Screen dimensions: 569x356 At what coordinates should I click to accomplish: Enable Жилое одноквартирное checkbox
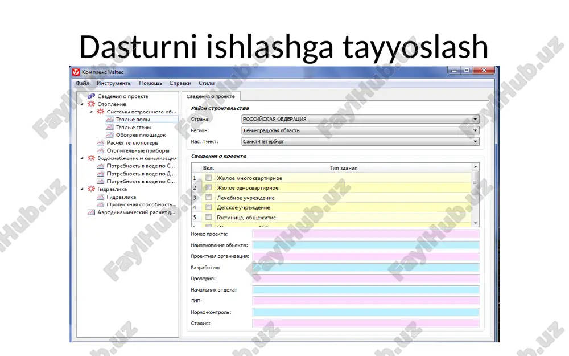[208, 187]
